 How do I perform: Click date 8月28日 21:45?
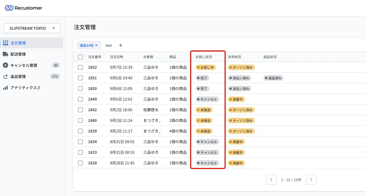(x=122, y=163)
